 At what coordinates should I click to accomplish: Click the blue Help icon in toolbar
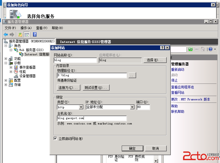pyautogui.click(x=35, y=34)
